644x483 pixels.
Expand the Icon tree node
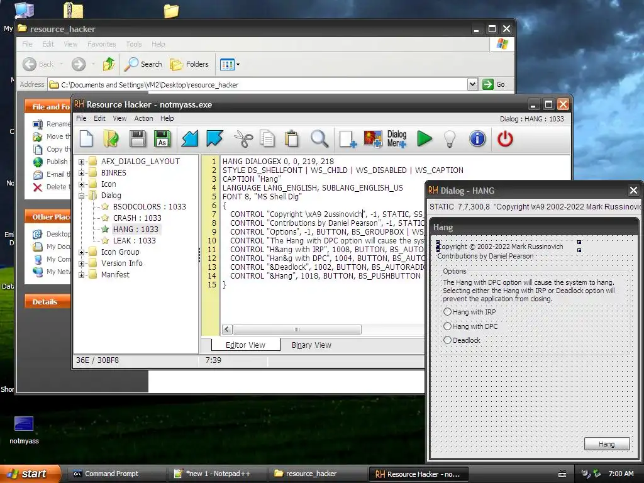click(81, 184)
